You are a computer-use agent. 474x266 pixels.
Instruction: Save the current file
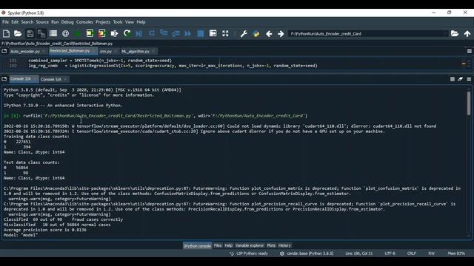point(30,33)
